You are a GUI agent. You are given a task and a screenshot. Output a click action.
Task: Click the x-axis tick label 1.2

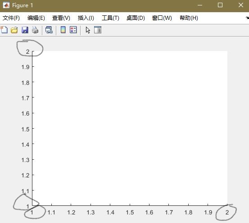pyautogui.click(x=71, y=213)
